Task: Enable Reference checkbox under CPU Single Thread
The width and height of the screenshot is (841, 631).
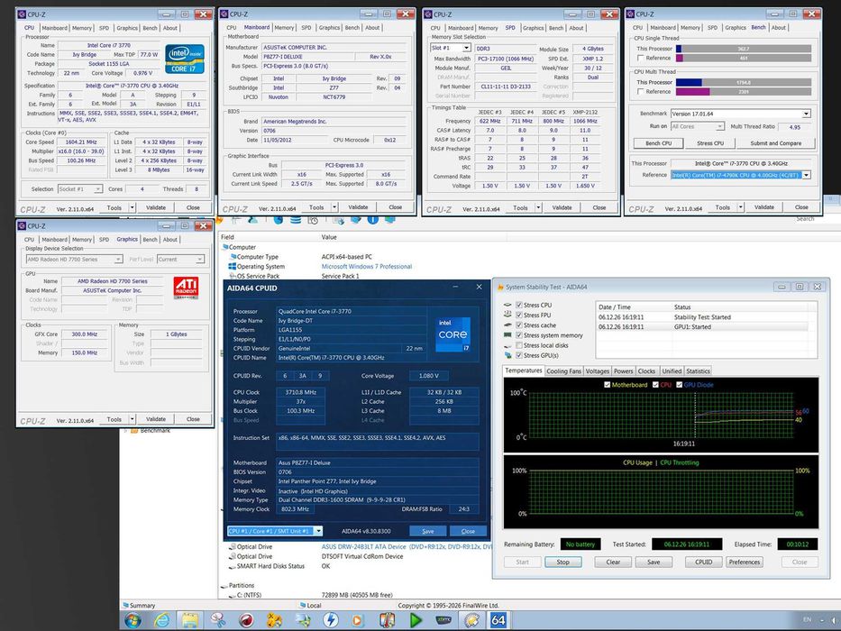Action: (x=640, y=58)
